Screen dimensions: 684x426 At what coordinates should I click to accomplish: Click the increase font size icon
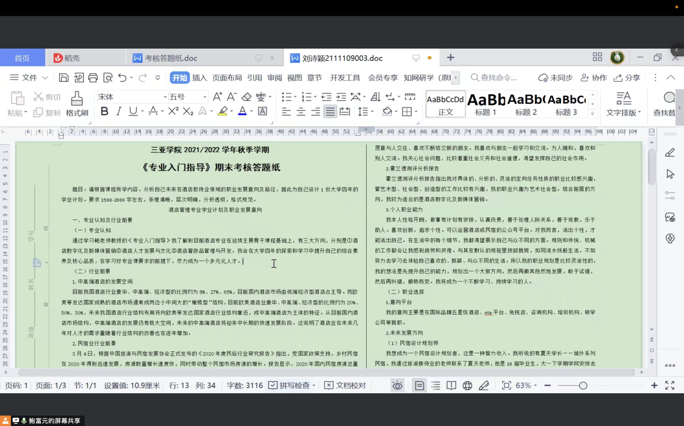217,97
